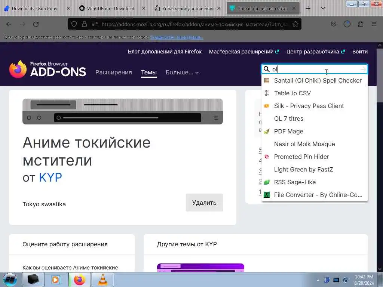
Task: Open the site permissions icon in address bar
Action: tap(95, 24)
